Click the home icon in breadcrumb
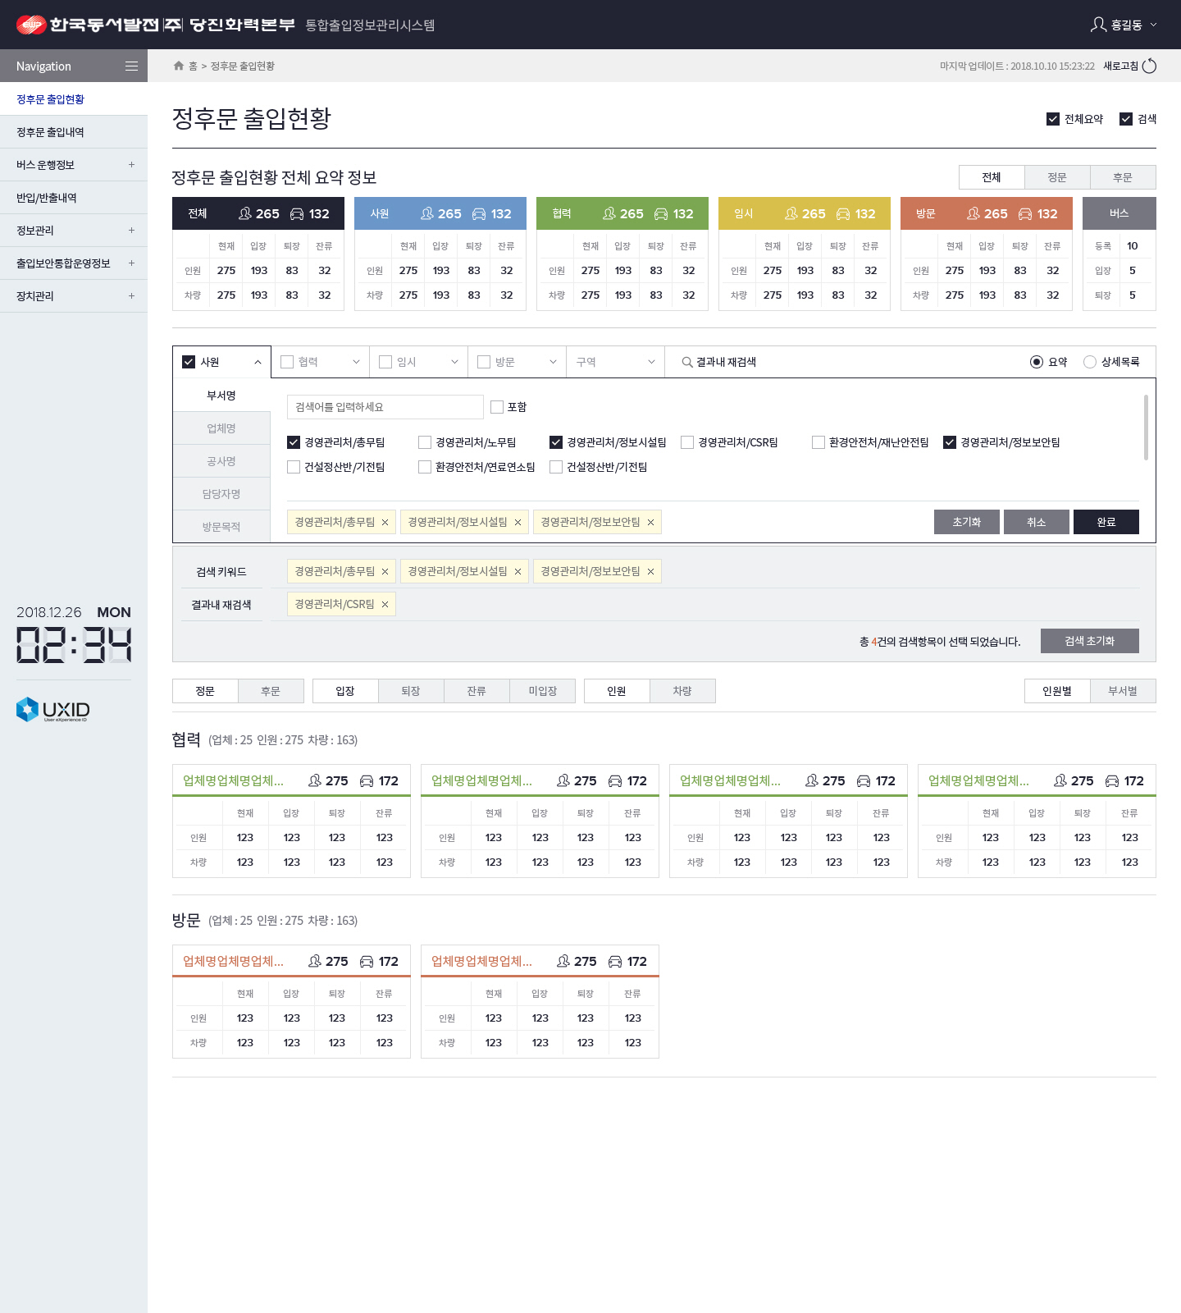Image resolution: width=1181 pixels, height=1313 pixels. pyautogui.click(x=179, y=66)
